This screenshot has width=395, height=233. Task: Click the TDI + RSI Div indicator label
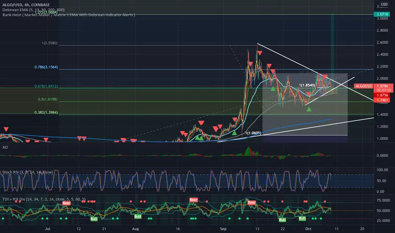coord(44,199)
